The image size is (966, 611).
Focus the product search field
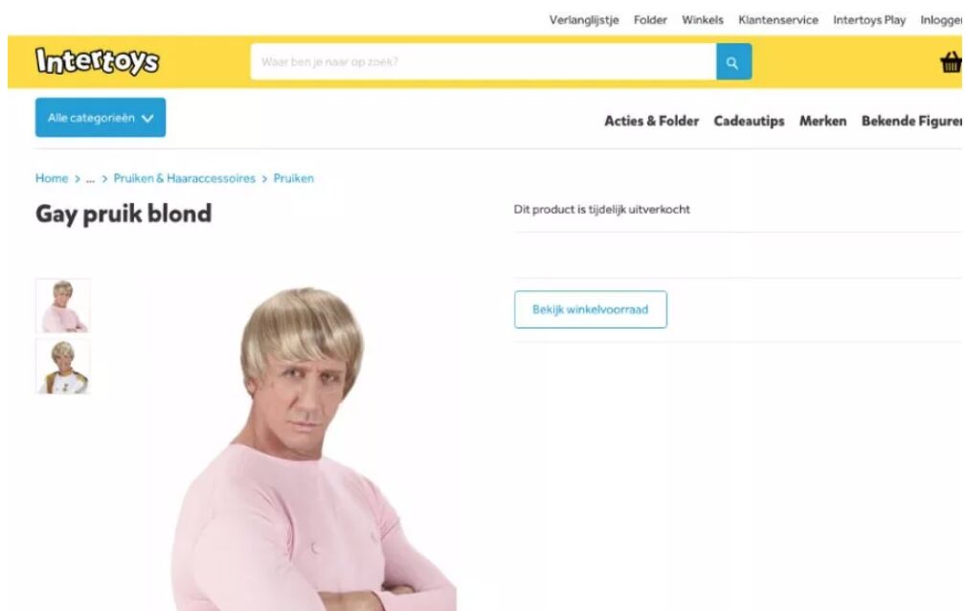[x=483, y=61]
